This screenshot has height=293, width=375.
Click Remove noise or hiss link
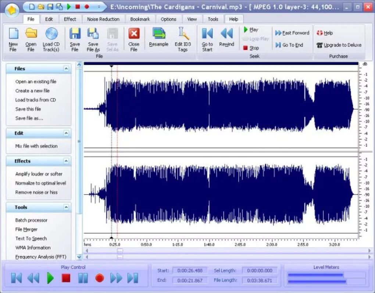[36, 192]
